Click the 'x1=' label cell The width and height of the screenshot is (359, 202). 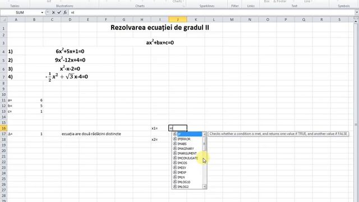point(160,128)
